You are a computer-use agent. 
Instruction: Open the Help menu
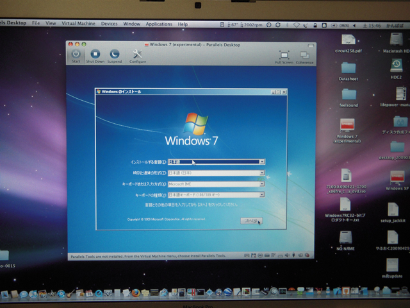183,24
